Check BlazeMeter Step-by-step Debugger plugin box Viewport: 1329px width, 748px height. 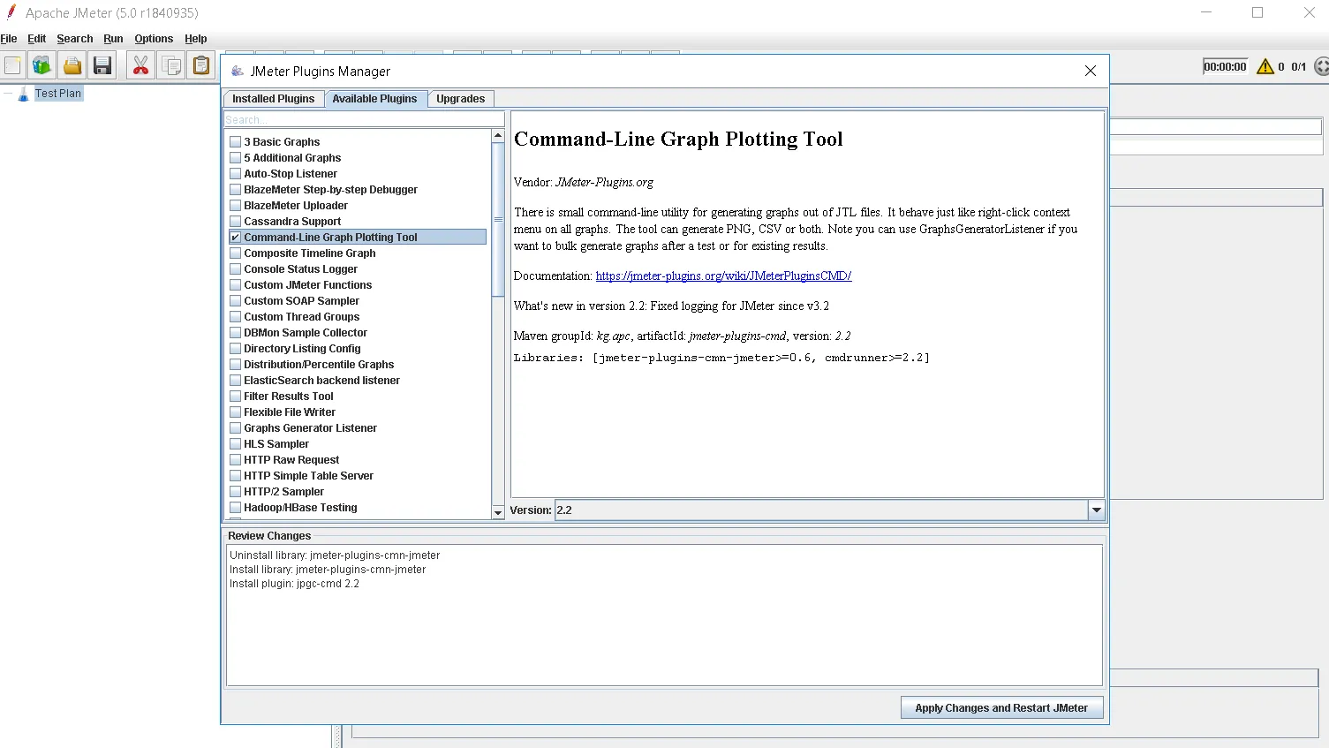(x=236, y=189)
